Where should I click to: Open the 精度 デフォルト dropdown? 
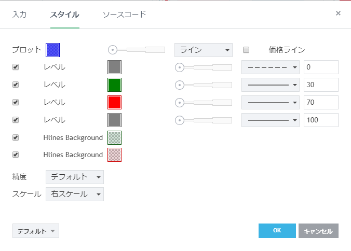tap(75, 177)
